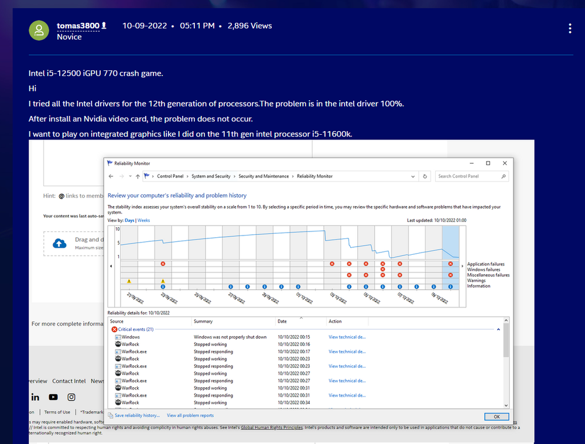Image resolution: width=585 pixels, height=444 pixels.
Task: Select the selected day's information icon
Action: pos(450,287)
